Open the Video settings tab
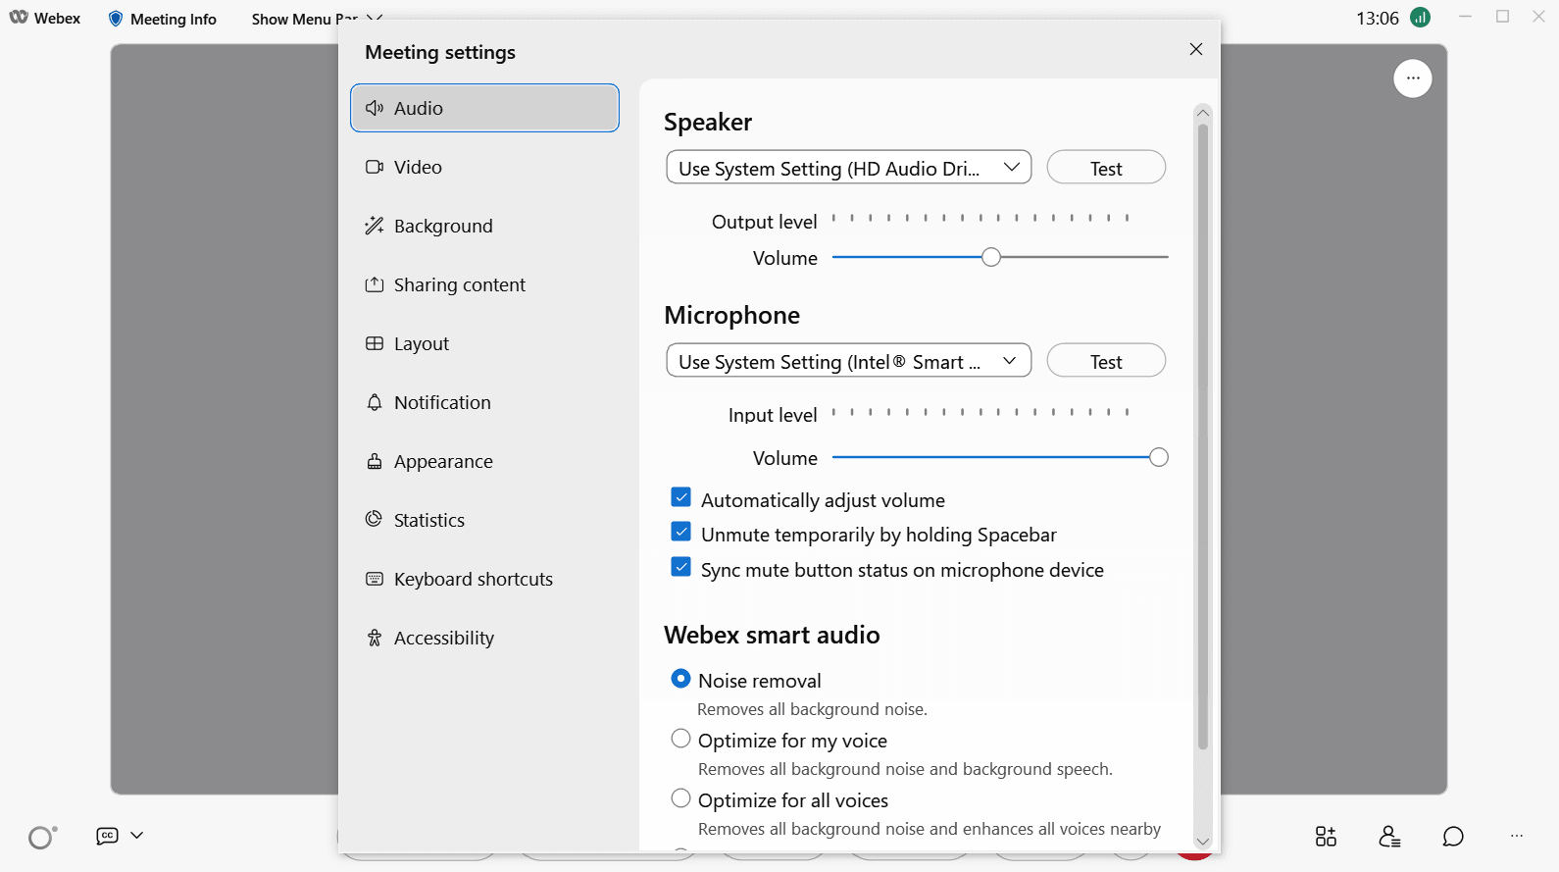This screenshot has height=872, width=1559. pos(484,167)
